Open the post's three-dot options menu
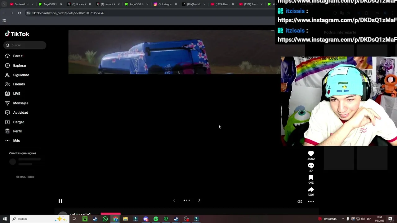397x223 pixels. click(x=311, y=202)
